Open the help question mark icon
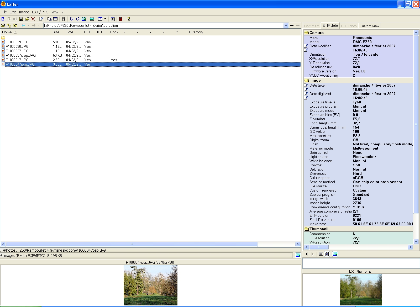The height and width of the screenshot is (307, 420). point(129,19)
